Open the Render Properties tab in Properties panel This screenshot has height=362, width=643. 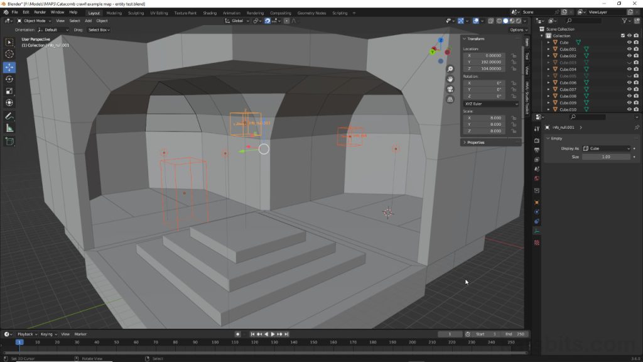pos(537,140)
